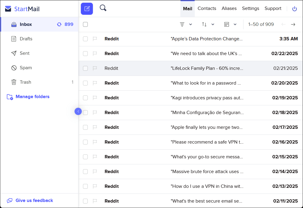Screen dimensions: 303x208
Task: Open the search magnifier icon
Action: pyautogui.click(x=103, y=8)
